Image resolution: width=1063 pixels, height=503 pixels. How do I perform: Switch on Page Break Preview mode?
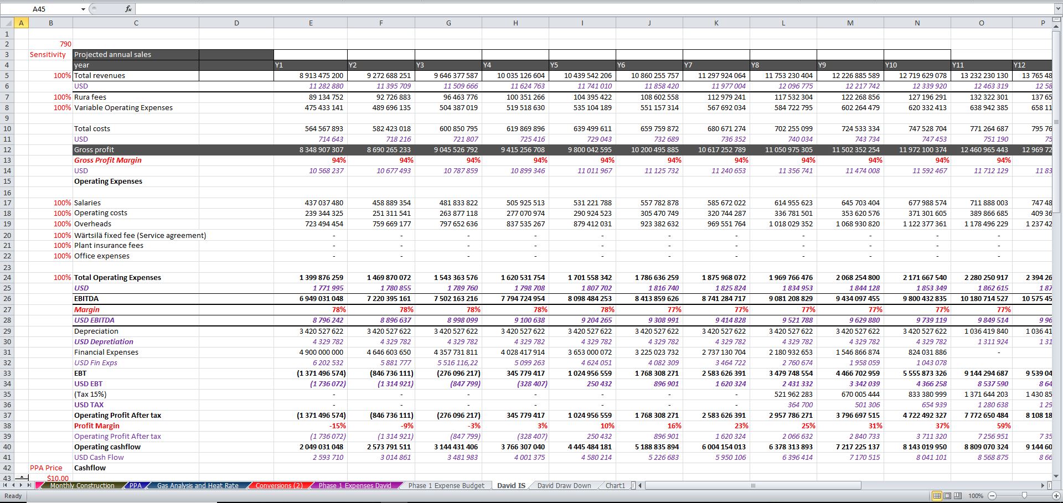pos(957,496)
